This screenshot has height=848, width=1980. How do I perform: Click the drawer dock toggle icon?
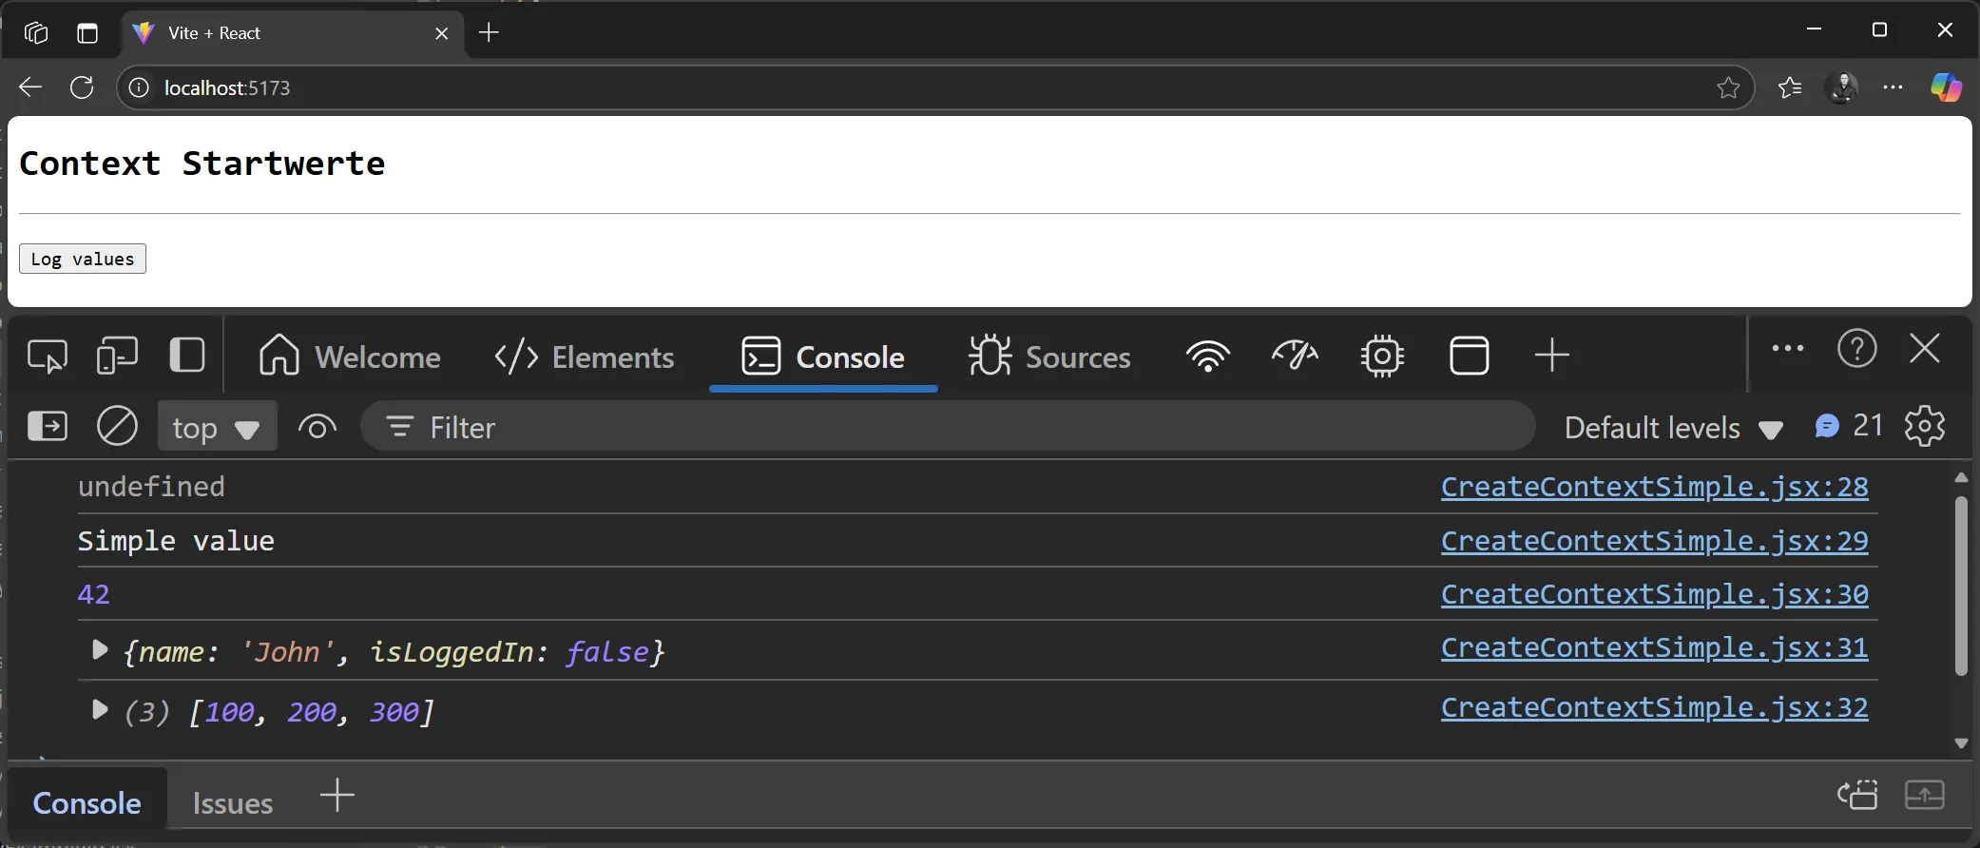(x=1856, y=795)
